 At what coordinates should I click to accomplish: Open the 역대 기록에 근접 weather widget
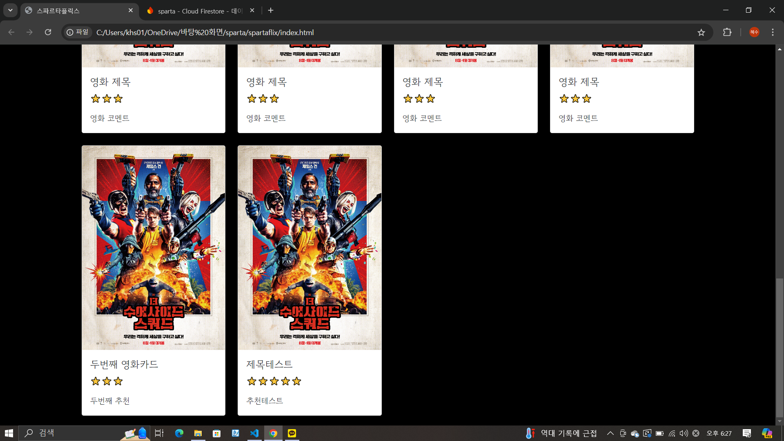[561, 433]
